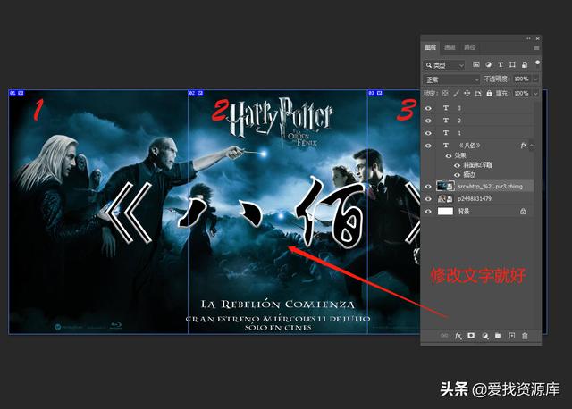Create a new layer
Screen dimensions: 572x409
(x=512, y=336)
